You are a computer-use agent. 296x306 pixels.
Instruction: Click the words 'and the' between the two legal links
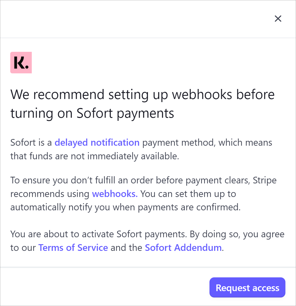click(x=126, y=248)
